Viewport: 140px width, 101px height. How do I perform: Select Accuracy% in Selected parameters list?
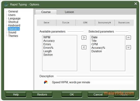98,48
